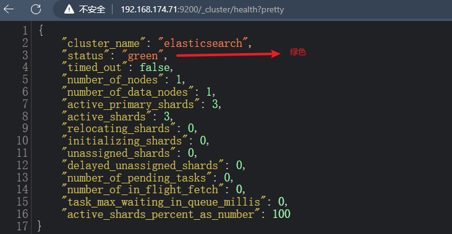Click the "active_shards_percent_as_number" key

point(161,214)
